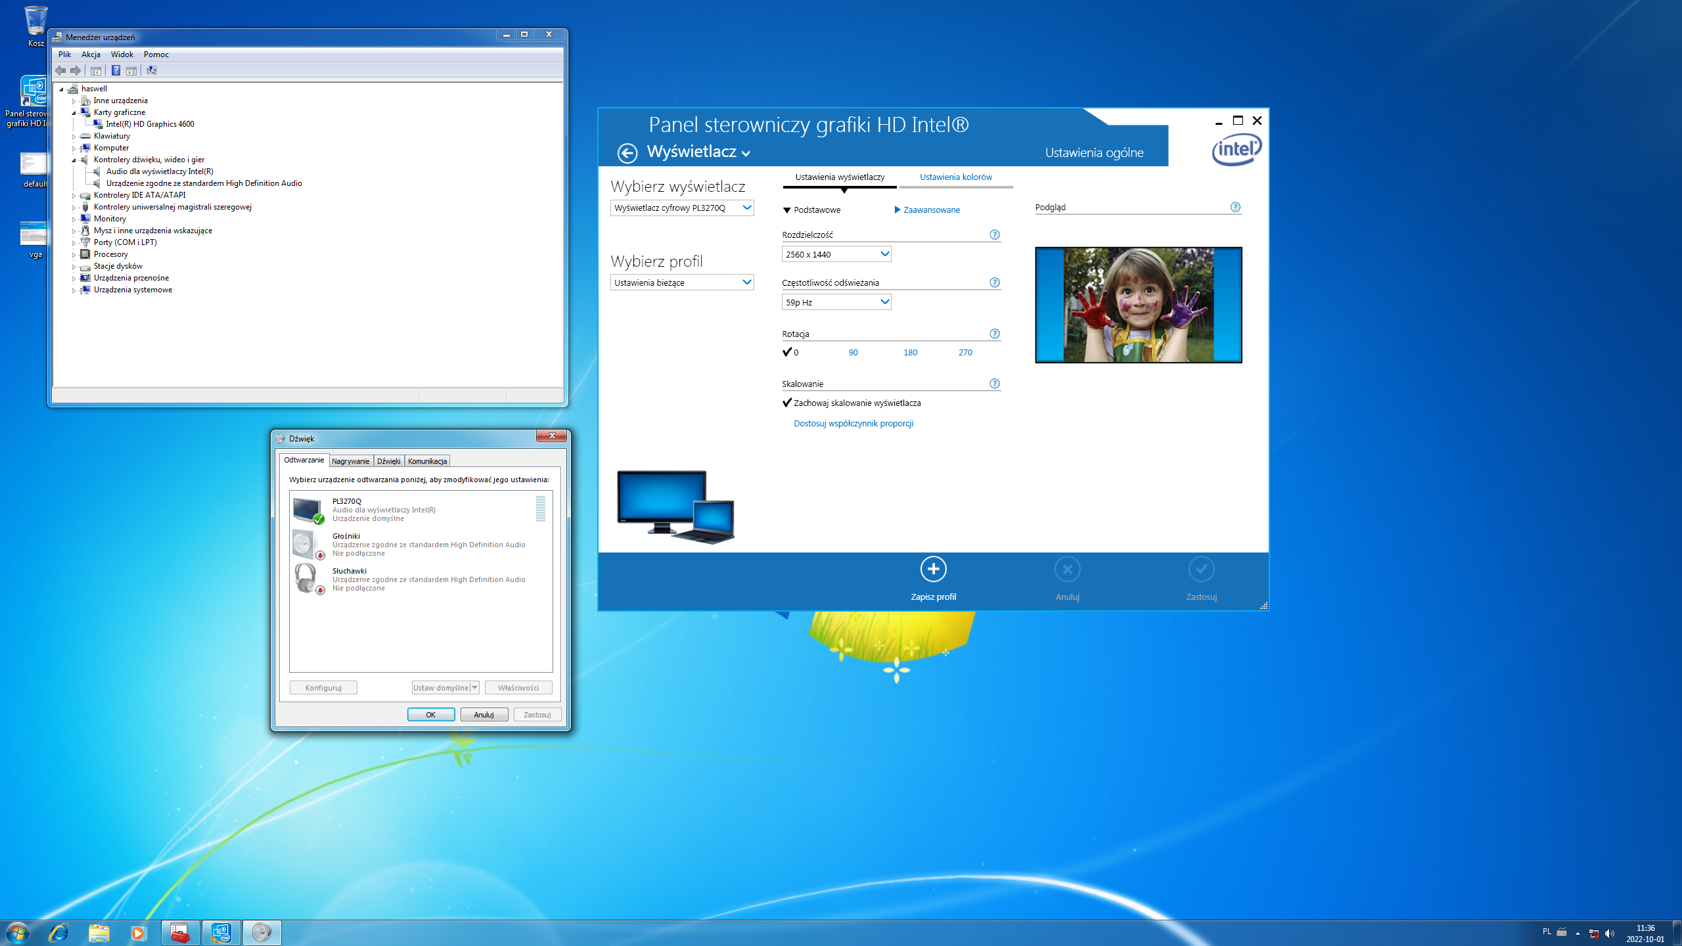Image resolution: width=1682 pixels, height=946 pixels.
Task: Select Intel(R) HD Graphics 4600 device
Action: pyautogui.click(x=150, y=124)
